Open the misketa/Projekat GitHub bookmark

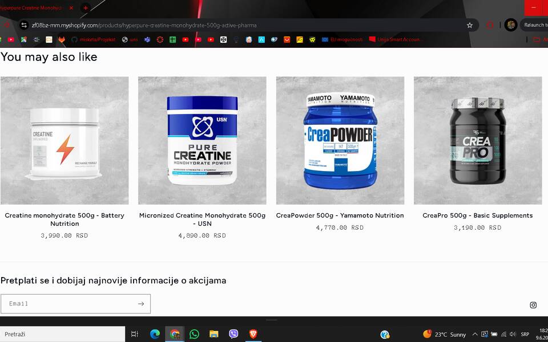(x=93, y=39)
